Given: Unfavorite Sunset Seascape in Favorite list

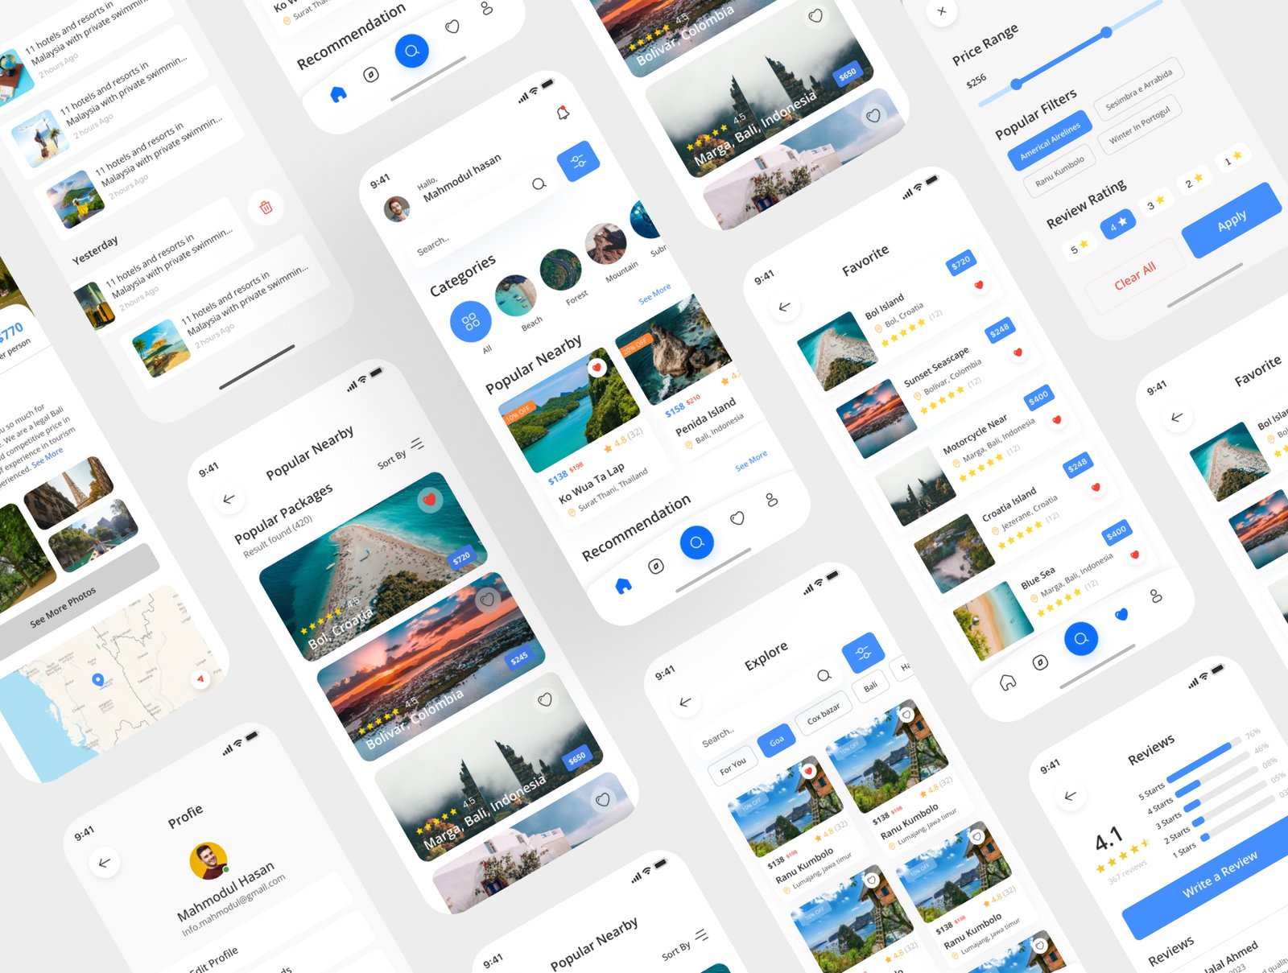Looking at the screenshot, I should point(1018,353).
